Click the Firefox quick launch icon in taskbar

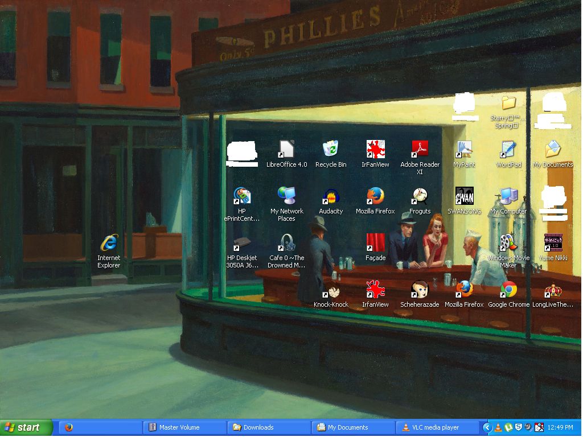click(x=68, y=427)
